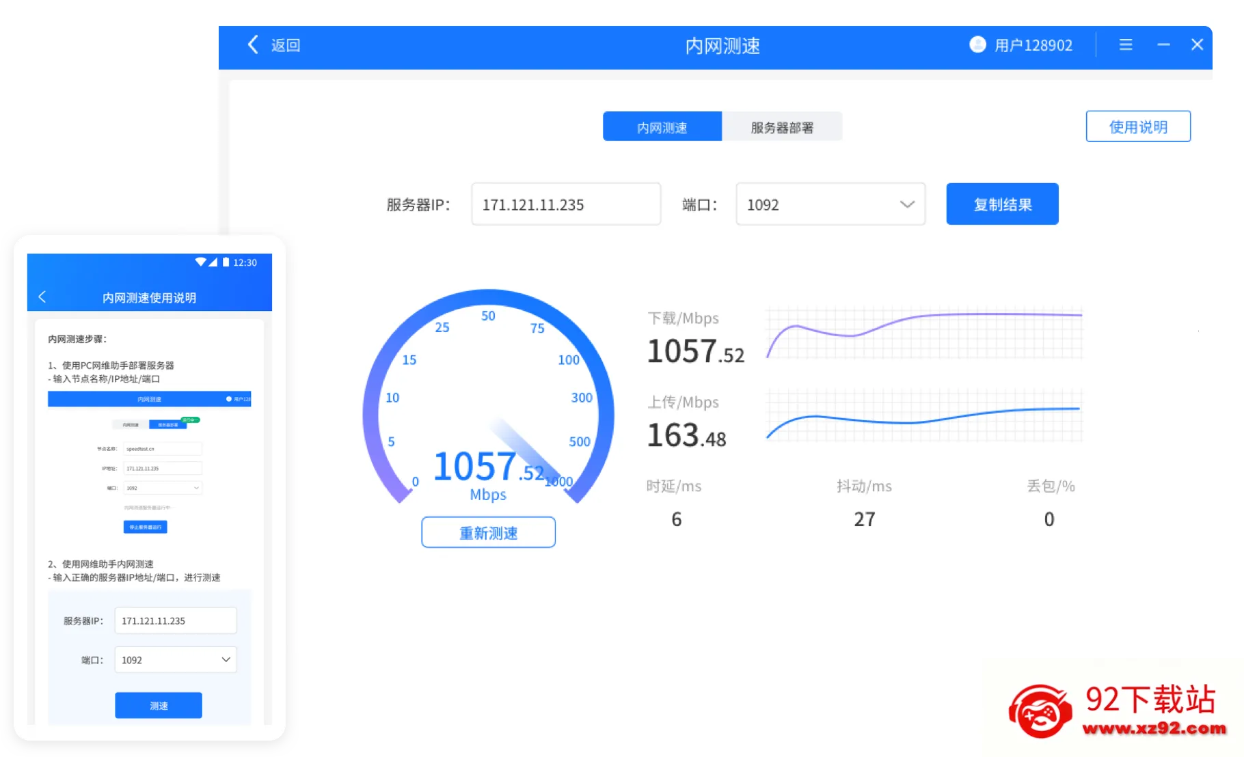Open 使用说明 instructions
1244x757 pixels.
pos(1138,126)
